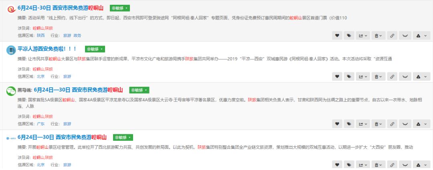Open 非敏感 dropdown on the 陕西-sourced article

pos(120,8)
